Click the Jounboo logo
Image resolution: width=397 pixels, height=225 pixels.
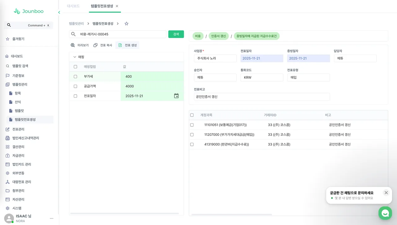[x=29, y=11]
